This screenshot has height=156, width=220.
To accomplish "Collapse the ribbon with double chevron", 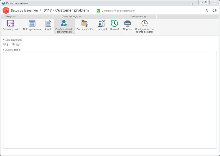I will (x=207, y=11).
